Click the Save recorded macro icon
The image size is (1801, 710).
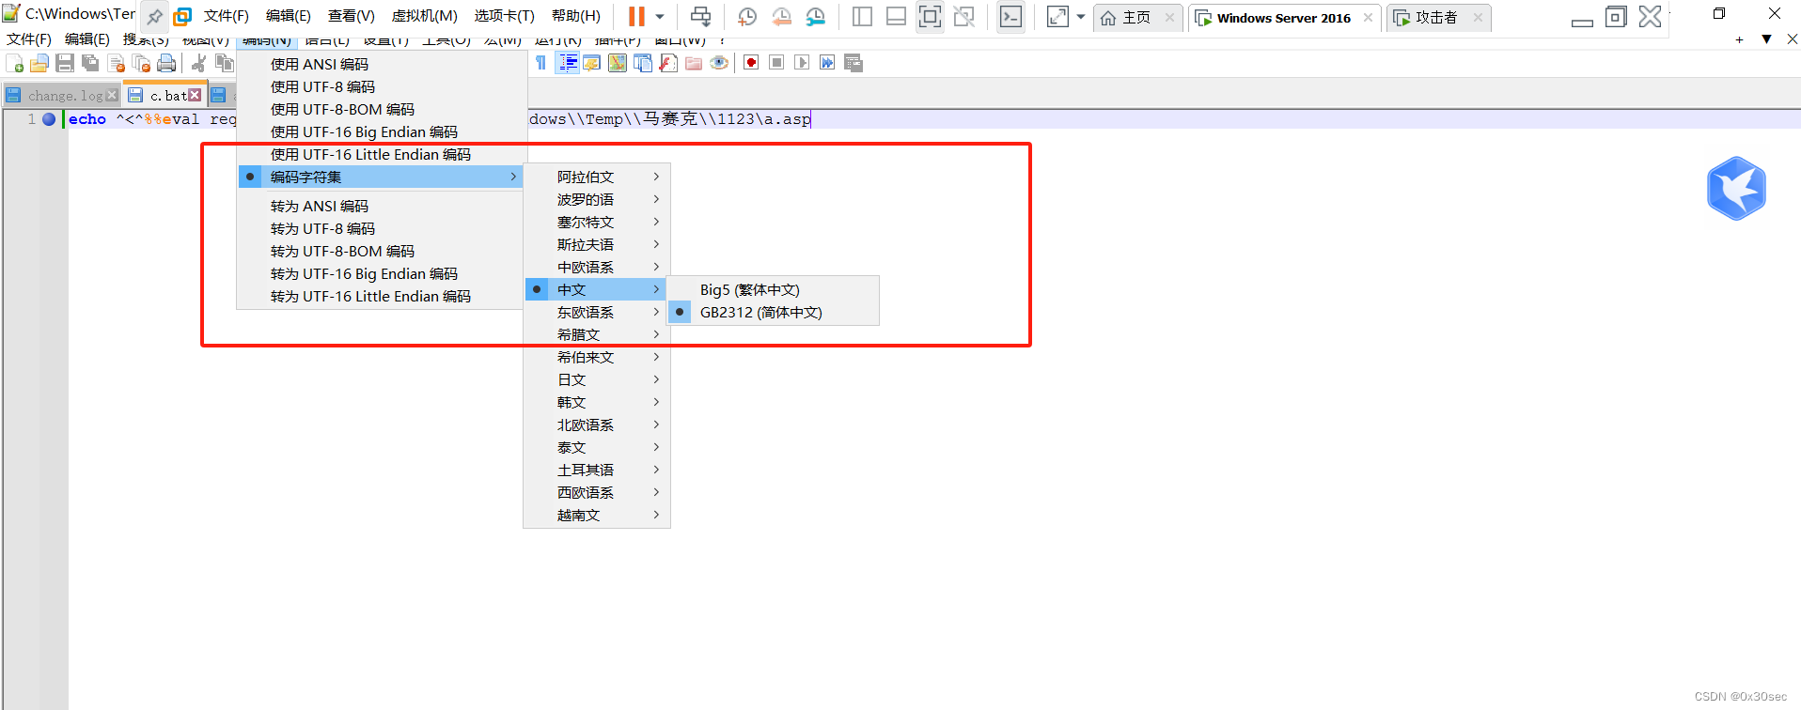click(x=854, y=63)
